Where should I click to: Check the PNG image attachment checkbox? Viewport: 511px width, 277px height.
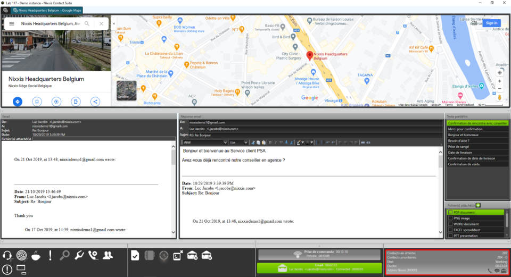450,218
